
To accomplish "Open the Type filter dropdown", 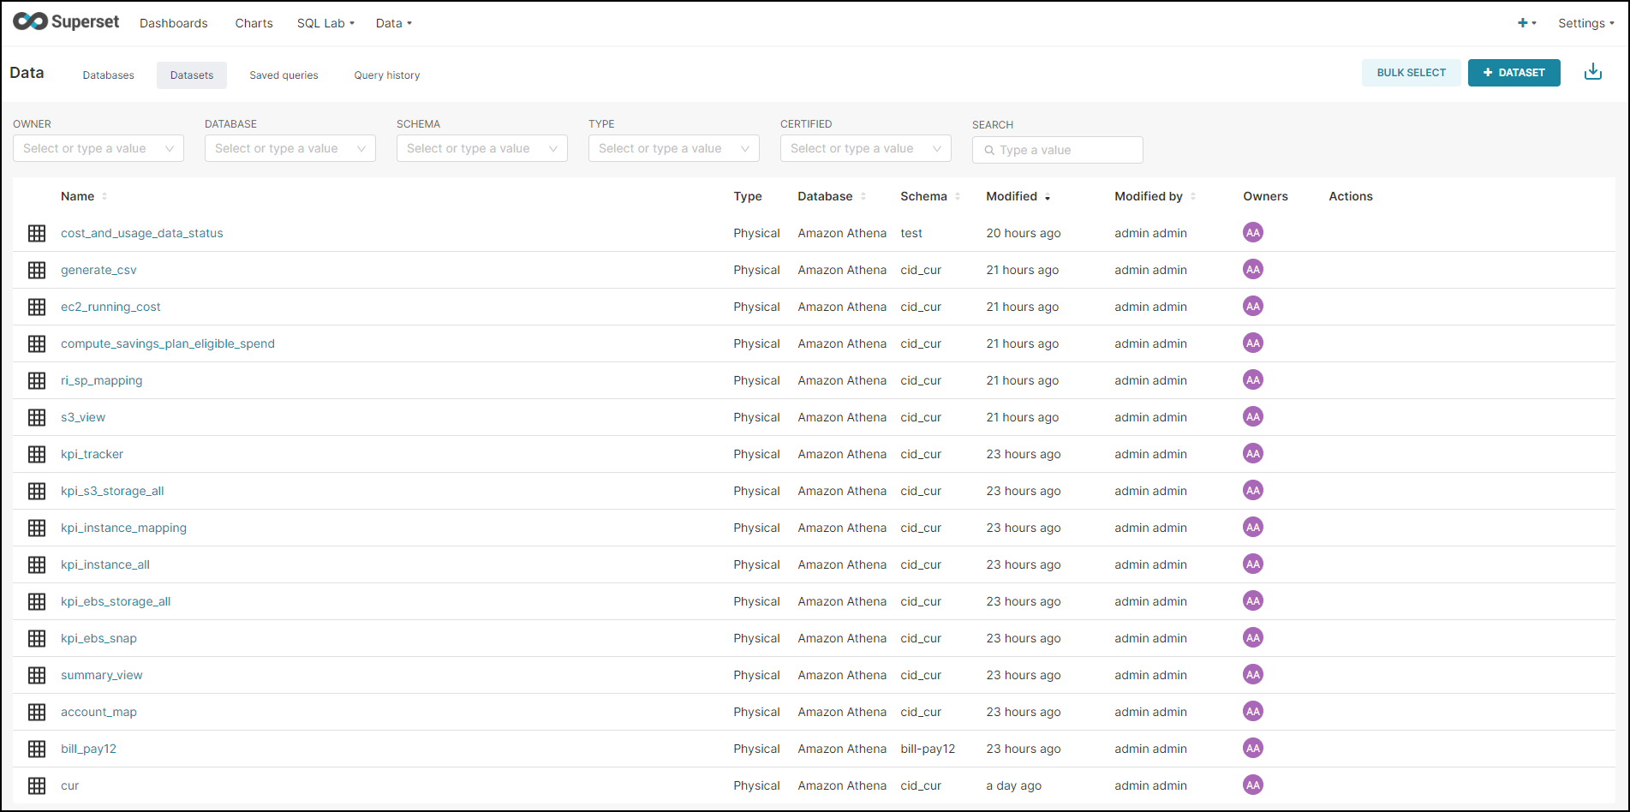I will point(674,148).
